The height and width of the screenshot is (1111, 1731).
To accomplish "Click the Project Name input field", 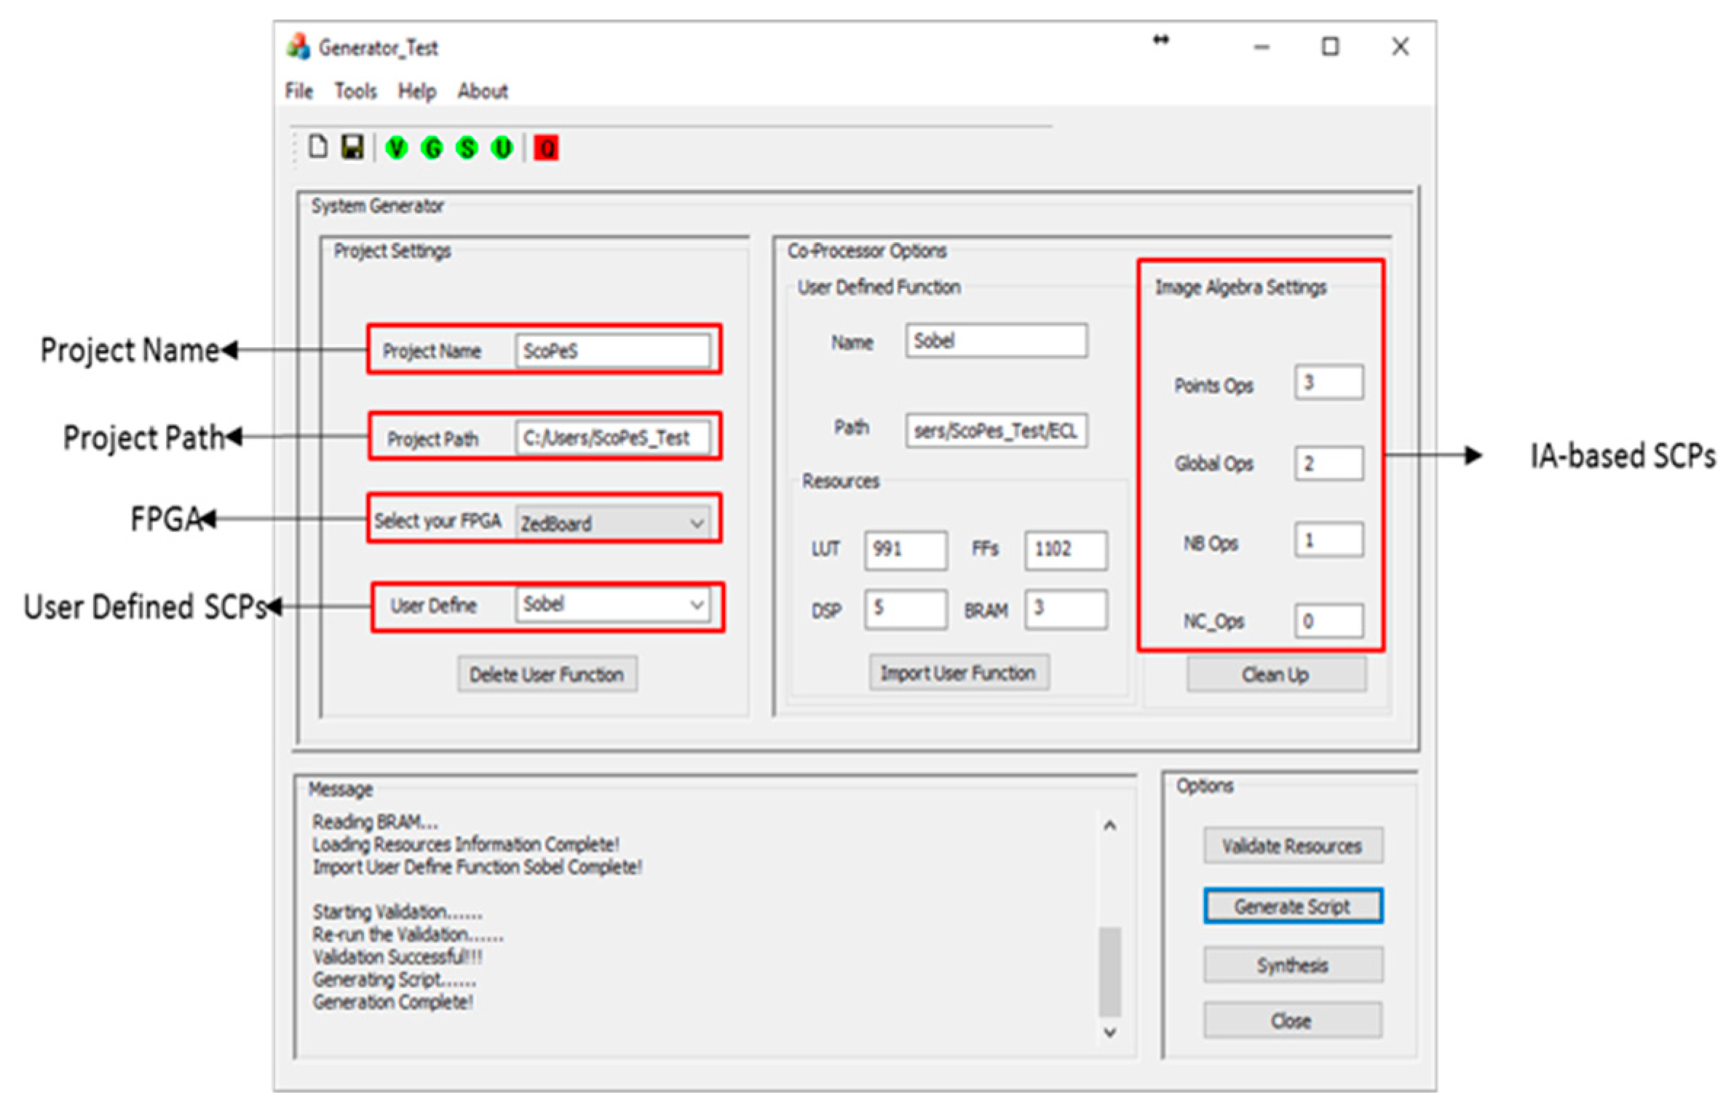I will 612,351.
